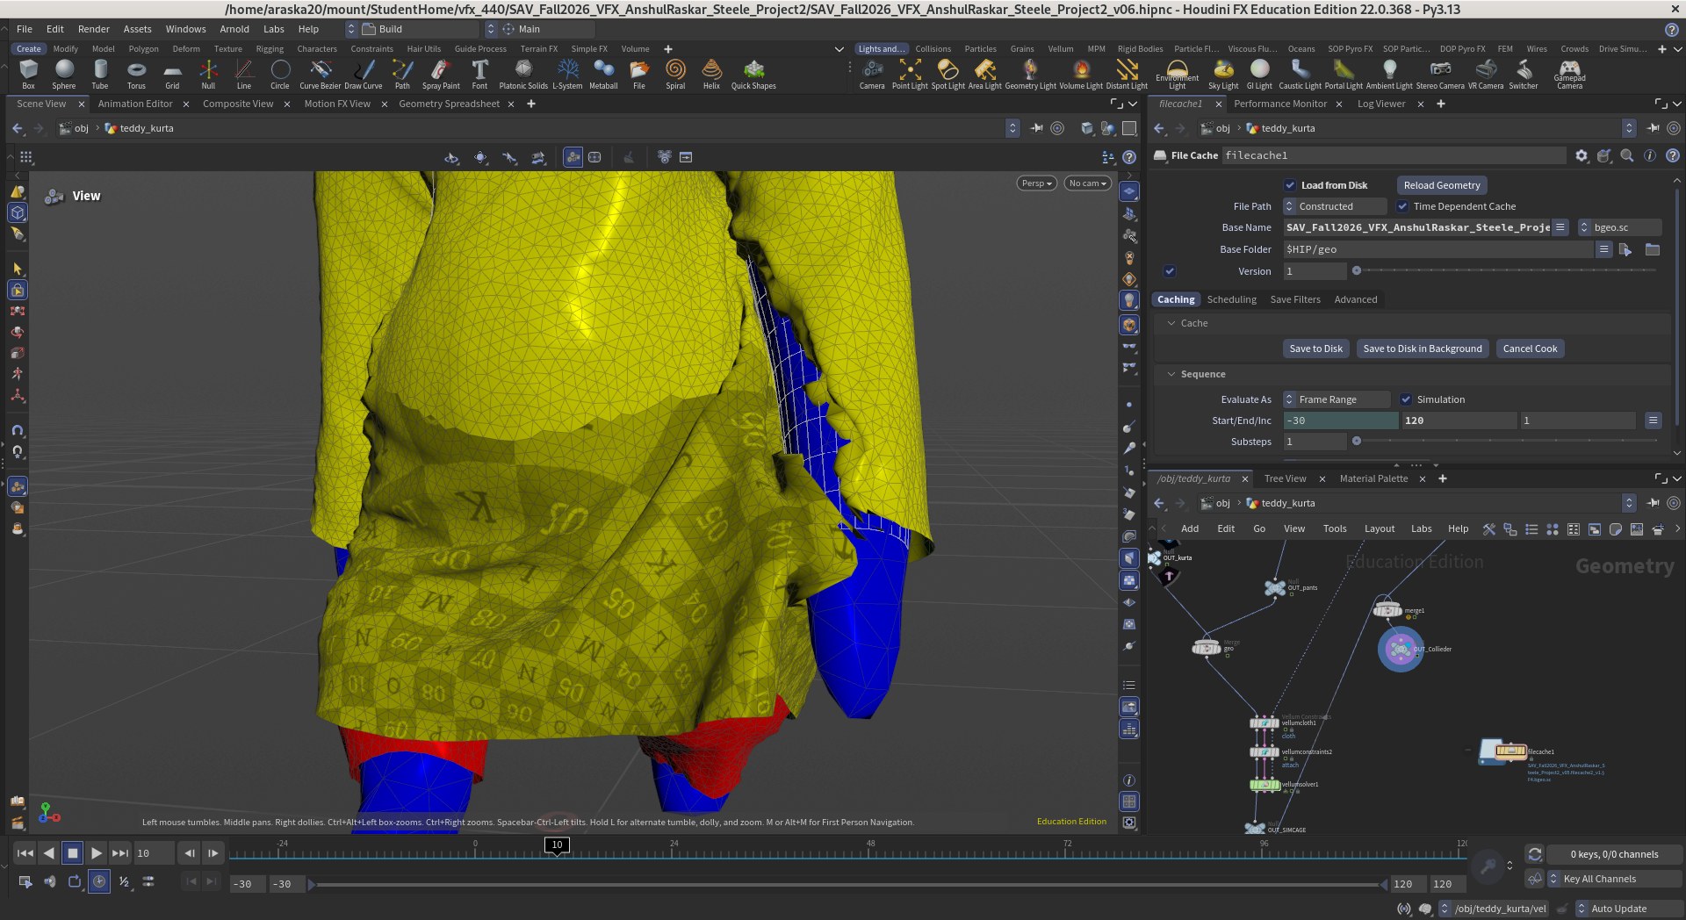Open the Scheduling tab
Viewport: 1686px width, 920px height.
(x=1231, y=299)
